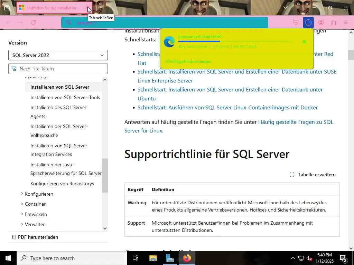Open Server Manager from the taskbar
The image size is (354, 265).
(x=170, y=258)
